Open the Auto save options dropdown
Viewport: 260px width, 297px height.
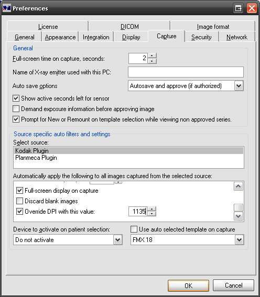(239, 86)
